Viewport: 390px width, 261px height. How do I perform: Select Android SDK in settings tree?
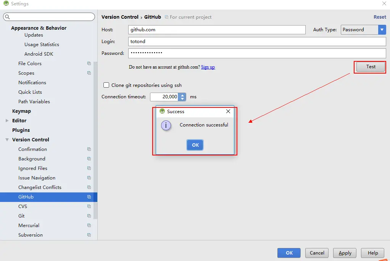point(39,54)
